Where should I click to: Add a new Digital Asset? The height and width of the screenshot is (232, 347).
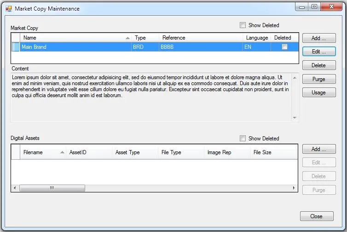tap(318, 149)
